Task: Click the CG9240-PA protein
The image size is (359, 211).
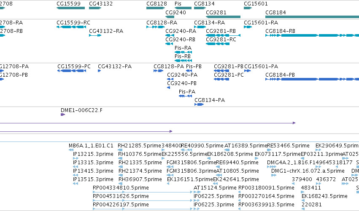Action: click(x=170, y=79)
